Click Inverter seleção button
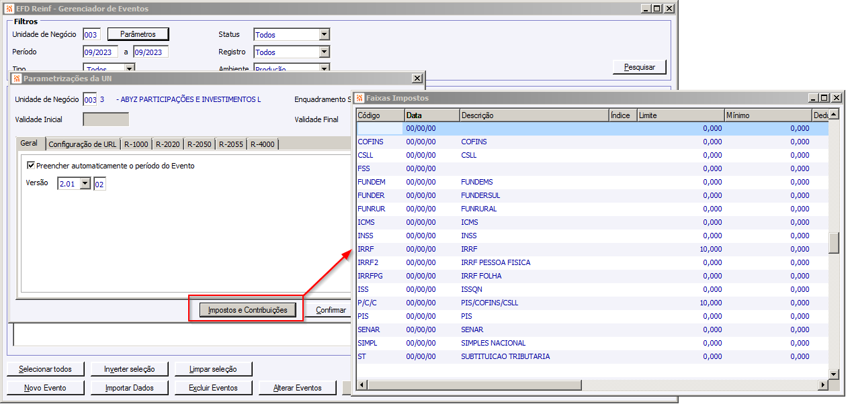Viewport: 850px width, 408px height. (x=129, y=369)
